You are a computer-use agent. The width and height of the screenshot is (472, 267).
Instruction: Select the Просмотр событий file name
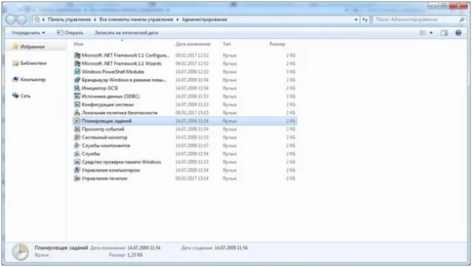click(103, 129)
